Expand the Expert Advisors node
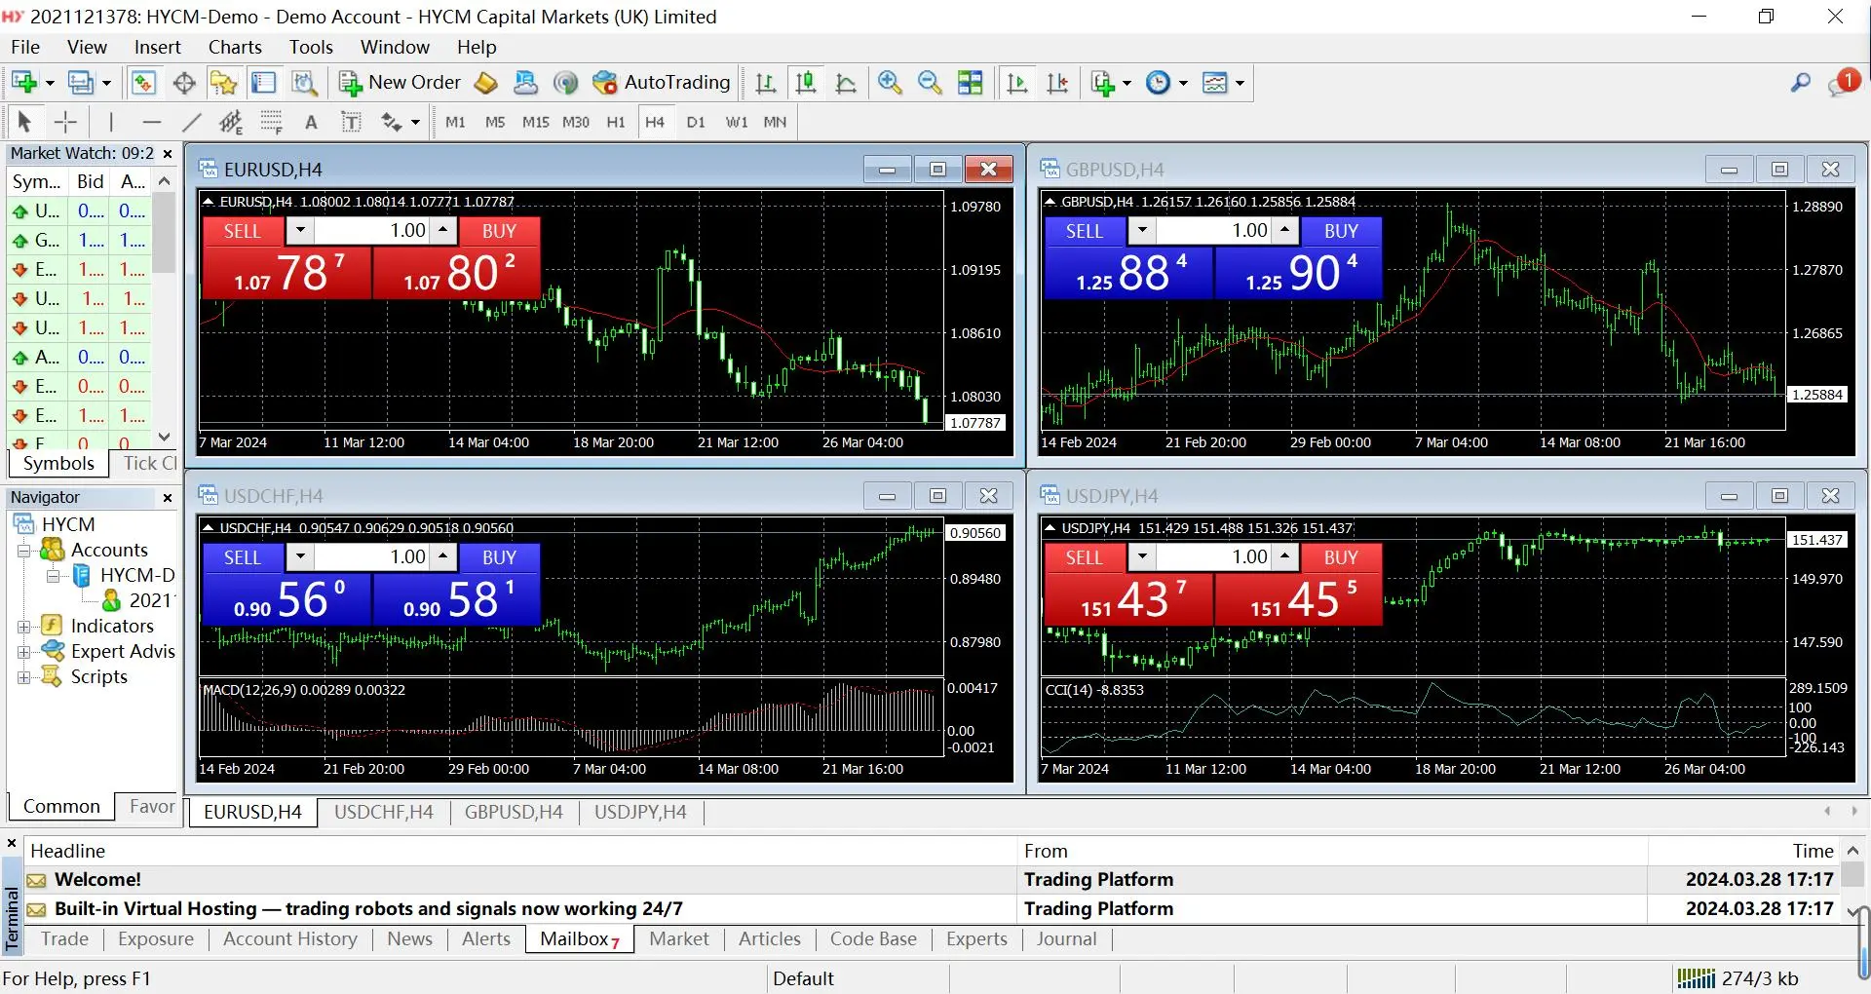The width and height of the screenshot is (1871, 994). coord(24,652)
